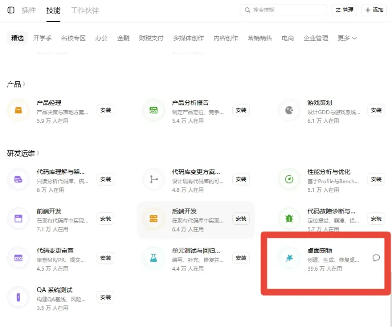Open the QA 系统测试 tube icon
Screen dimensions: 392x327
(18, 297)
